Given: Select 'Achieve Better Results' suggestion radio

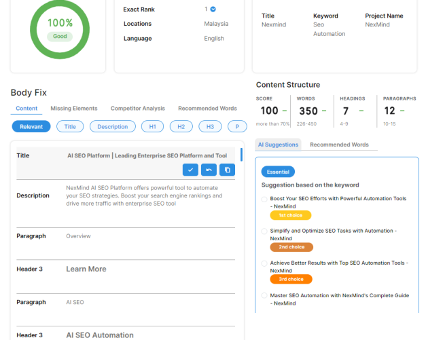Looking at the screenshot, I should pos(264,263).
